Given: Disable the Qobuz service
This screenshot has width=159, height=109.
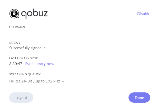Looking at the screenshot, I should click(x=144, y=14).
